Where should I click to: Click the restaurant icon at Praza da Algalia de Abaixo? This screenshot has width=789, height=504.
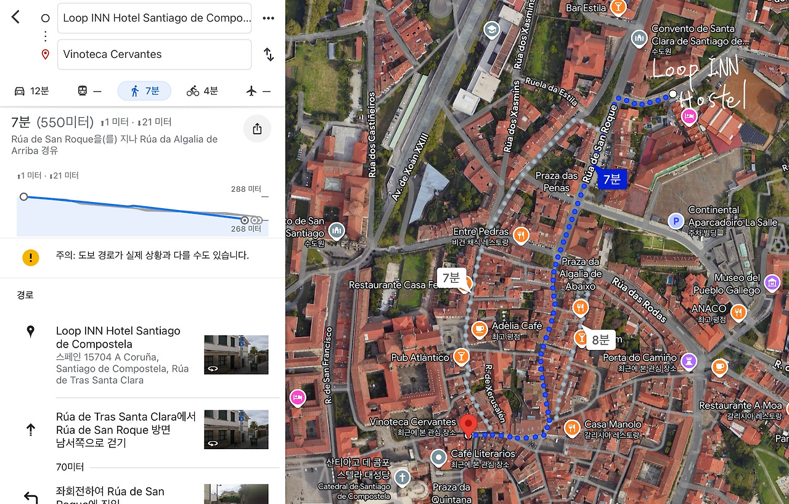[x=580, y=307]
